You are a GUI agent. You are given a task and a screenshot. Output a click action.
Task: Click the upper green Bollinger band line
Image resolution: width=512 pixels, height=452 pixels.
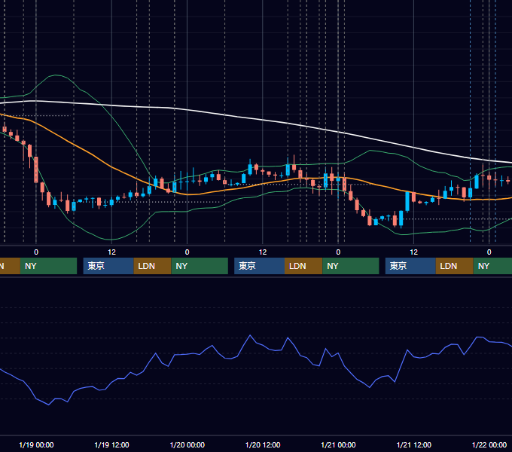pos(111,115)
